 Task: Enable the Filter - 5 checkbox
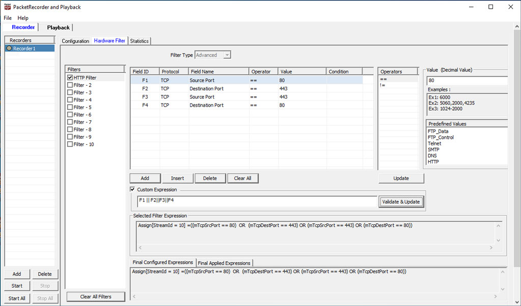point(70,107)
